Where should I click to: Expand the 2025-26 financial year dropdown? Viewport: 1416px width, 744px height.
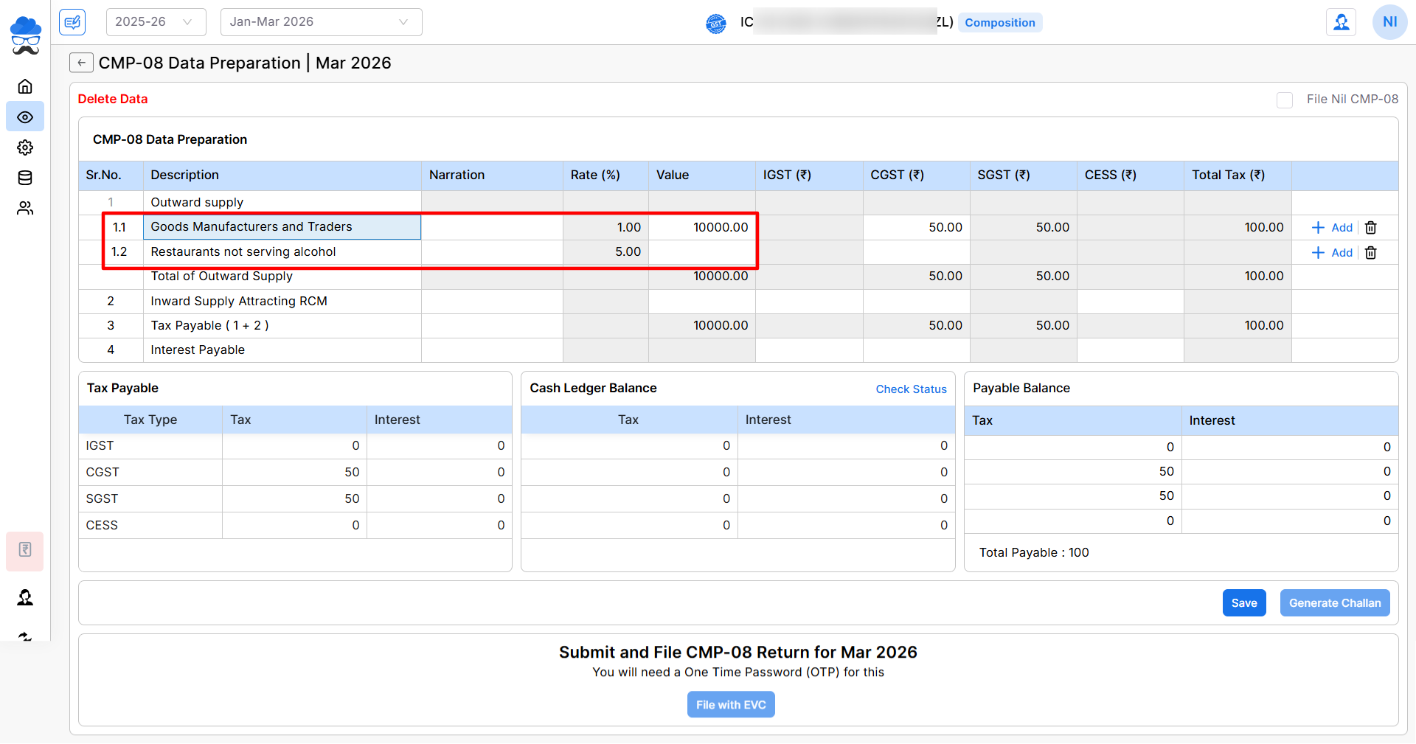point(156,22)
